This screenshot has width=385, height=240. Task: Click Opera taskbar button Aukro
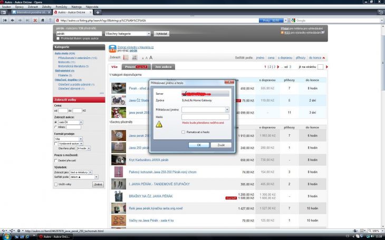[x=55, y=236]
